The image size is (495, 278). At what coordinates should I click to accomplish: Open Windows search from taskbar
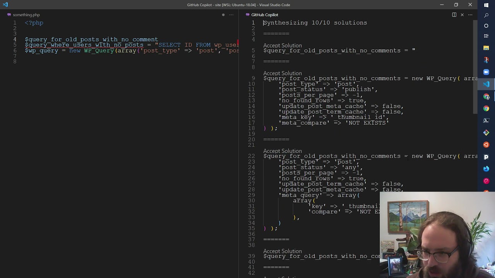(x=486, y=15)
